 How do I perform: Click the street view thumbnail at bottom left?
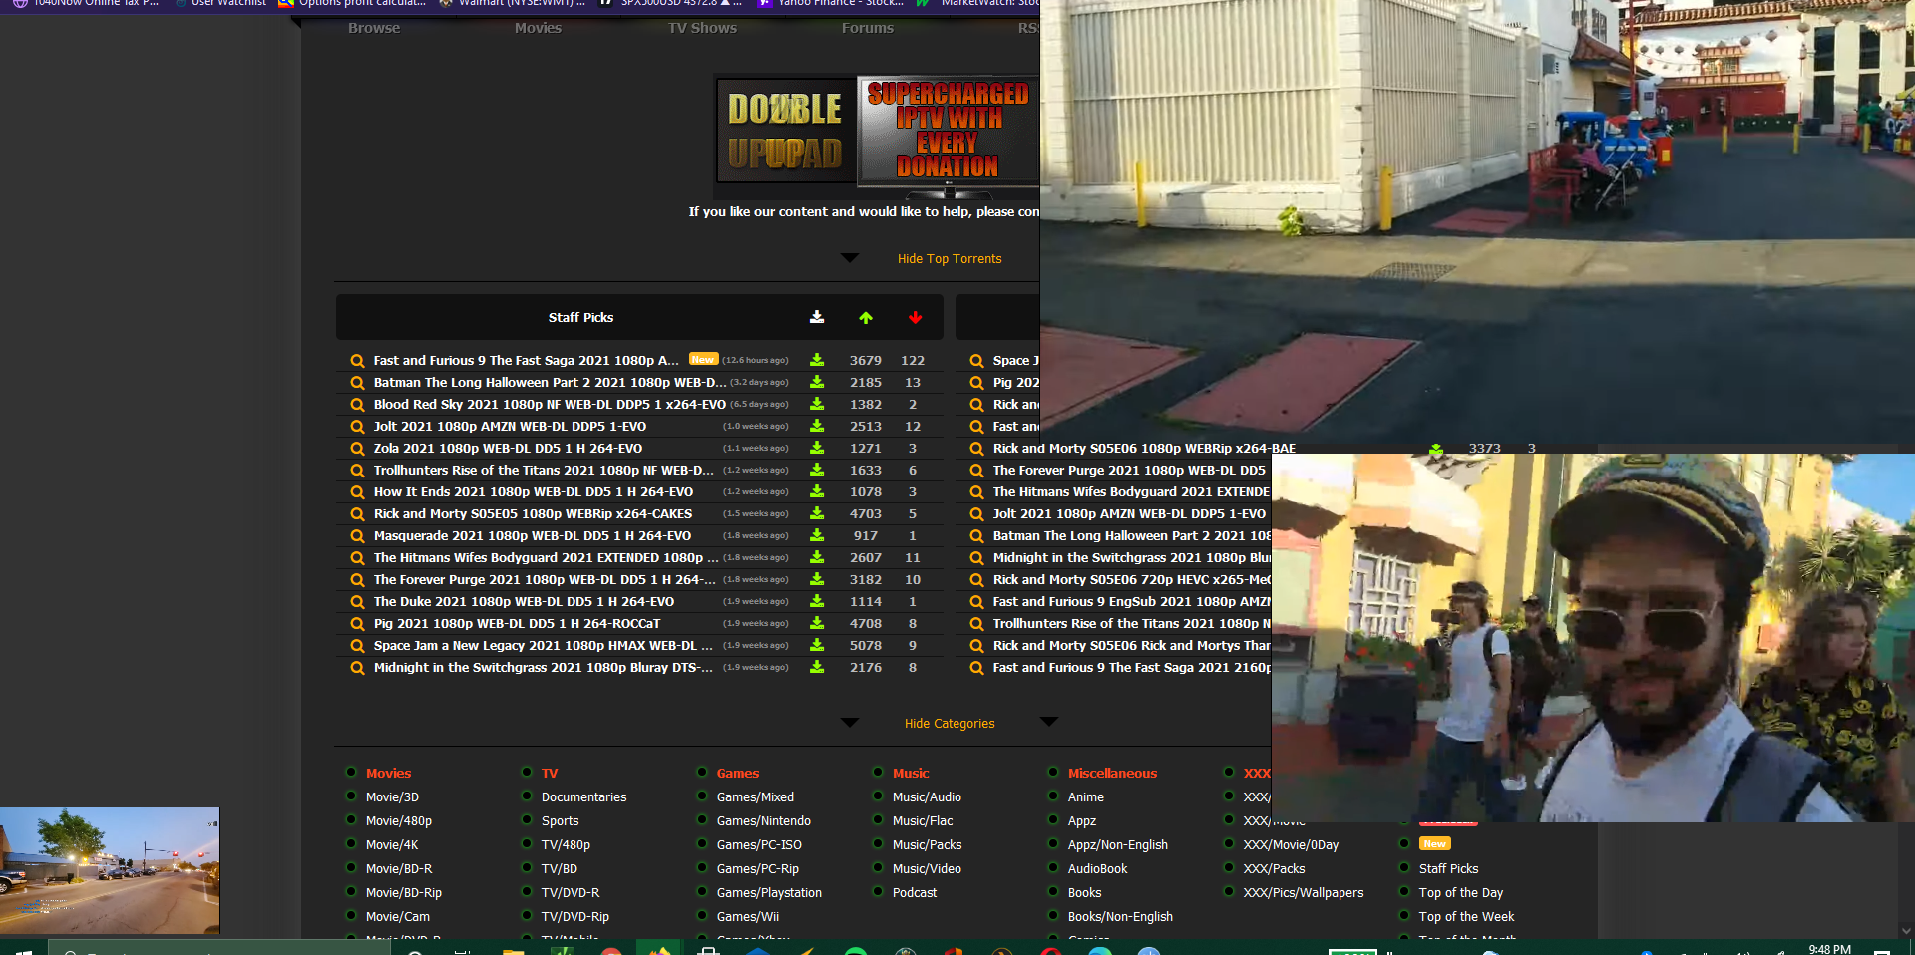(x=110, y=870)
